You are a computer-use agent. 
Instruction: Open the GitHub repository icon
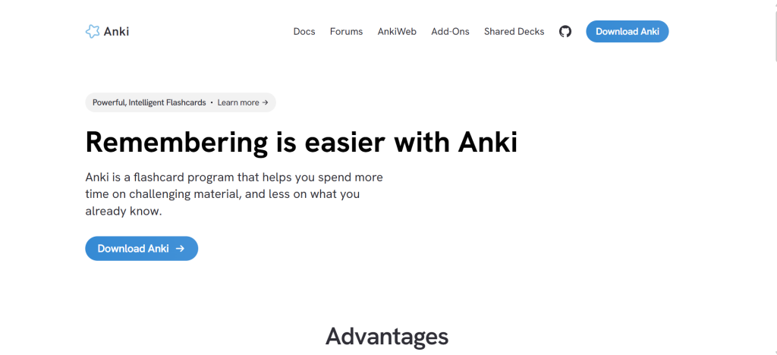[565, 31]
